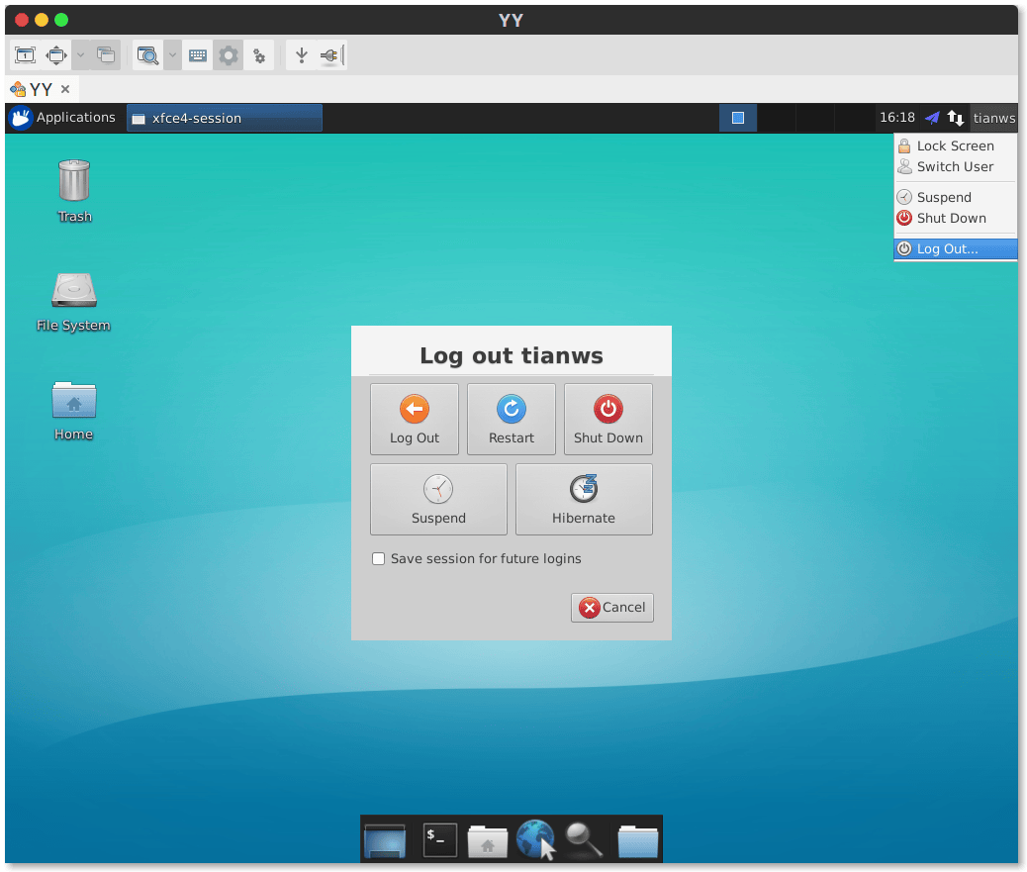This screenshot has width=1027, height=872.
Task: Click the red Shut Down dialog button
Action: tap(607, 419)
